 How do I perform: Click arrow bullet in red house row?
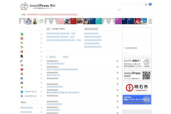[41, 52]
